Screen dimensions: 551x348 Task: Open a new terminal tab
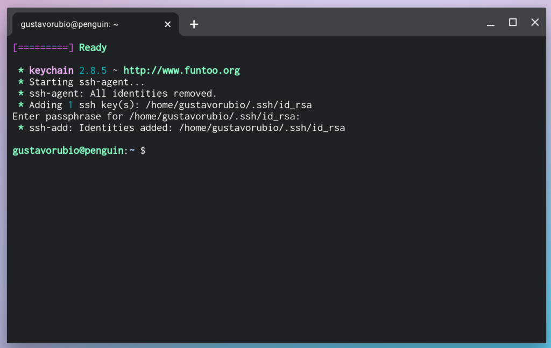(194, 24)
